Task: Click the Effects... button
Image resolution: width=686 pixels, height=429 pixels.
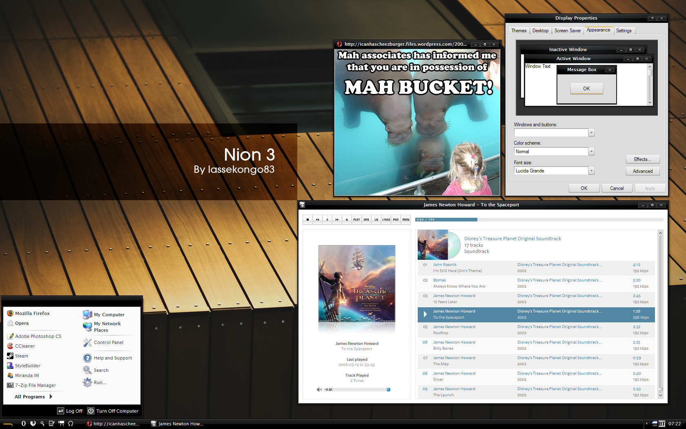Action: (643, 159)
